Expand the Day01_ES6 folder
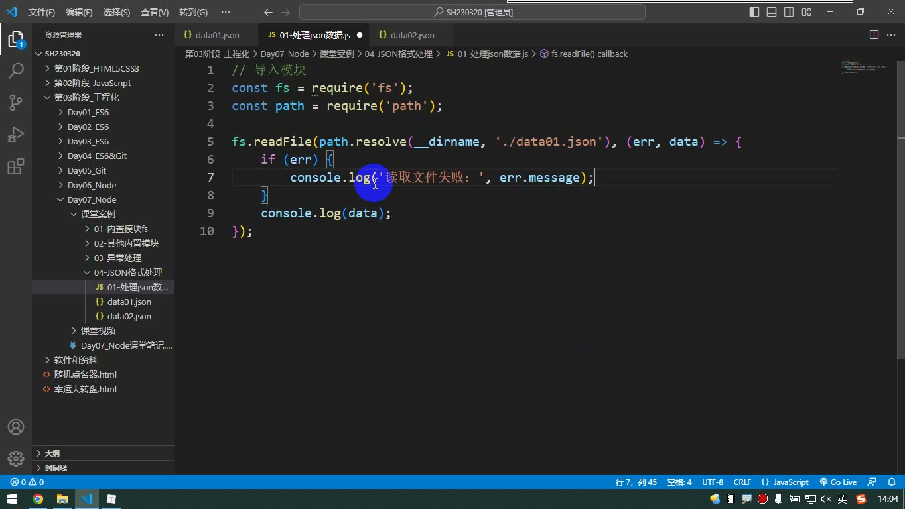Image resolution: width=905 pixels, height=509 pixels. pos(88,112)
